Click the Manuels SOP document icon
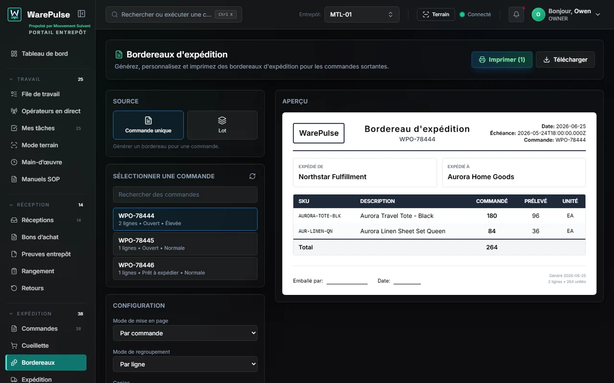 click(x=14, y=179)
